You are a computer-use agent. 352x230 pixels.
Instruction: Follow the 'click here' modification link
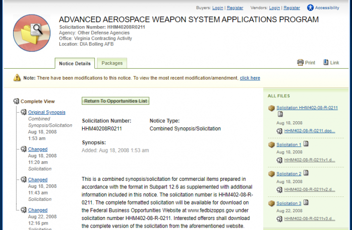coord(250,78)
